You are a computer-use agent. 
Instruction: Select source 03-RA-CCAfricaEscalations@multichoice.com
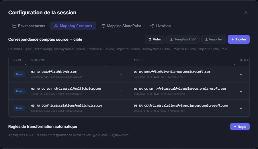(67, 105)
